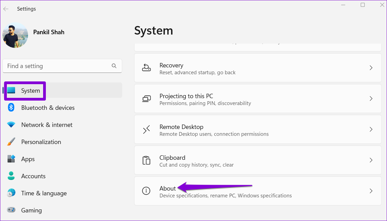Click the Projecting to this PC icon
The image size is (387, 221).
(x=146, y=99)
